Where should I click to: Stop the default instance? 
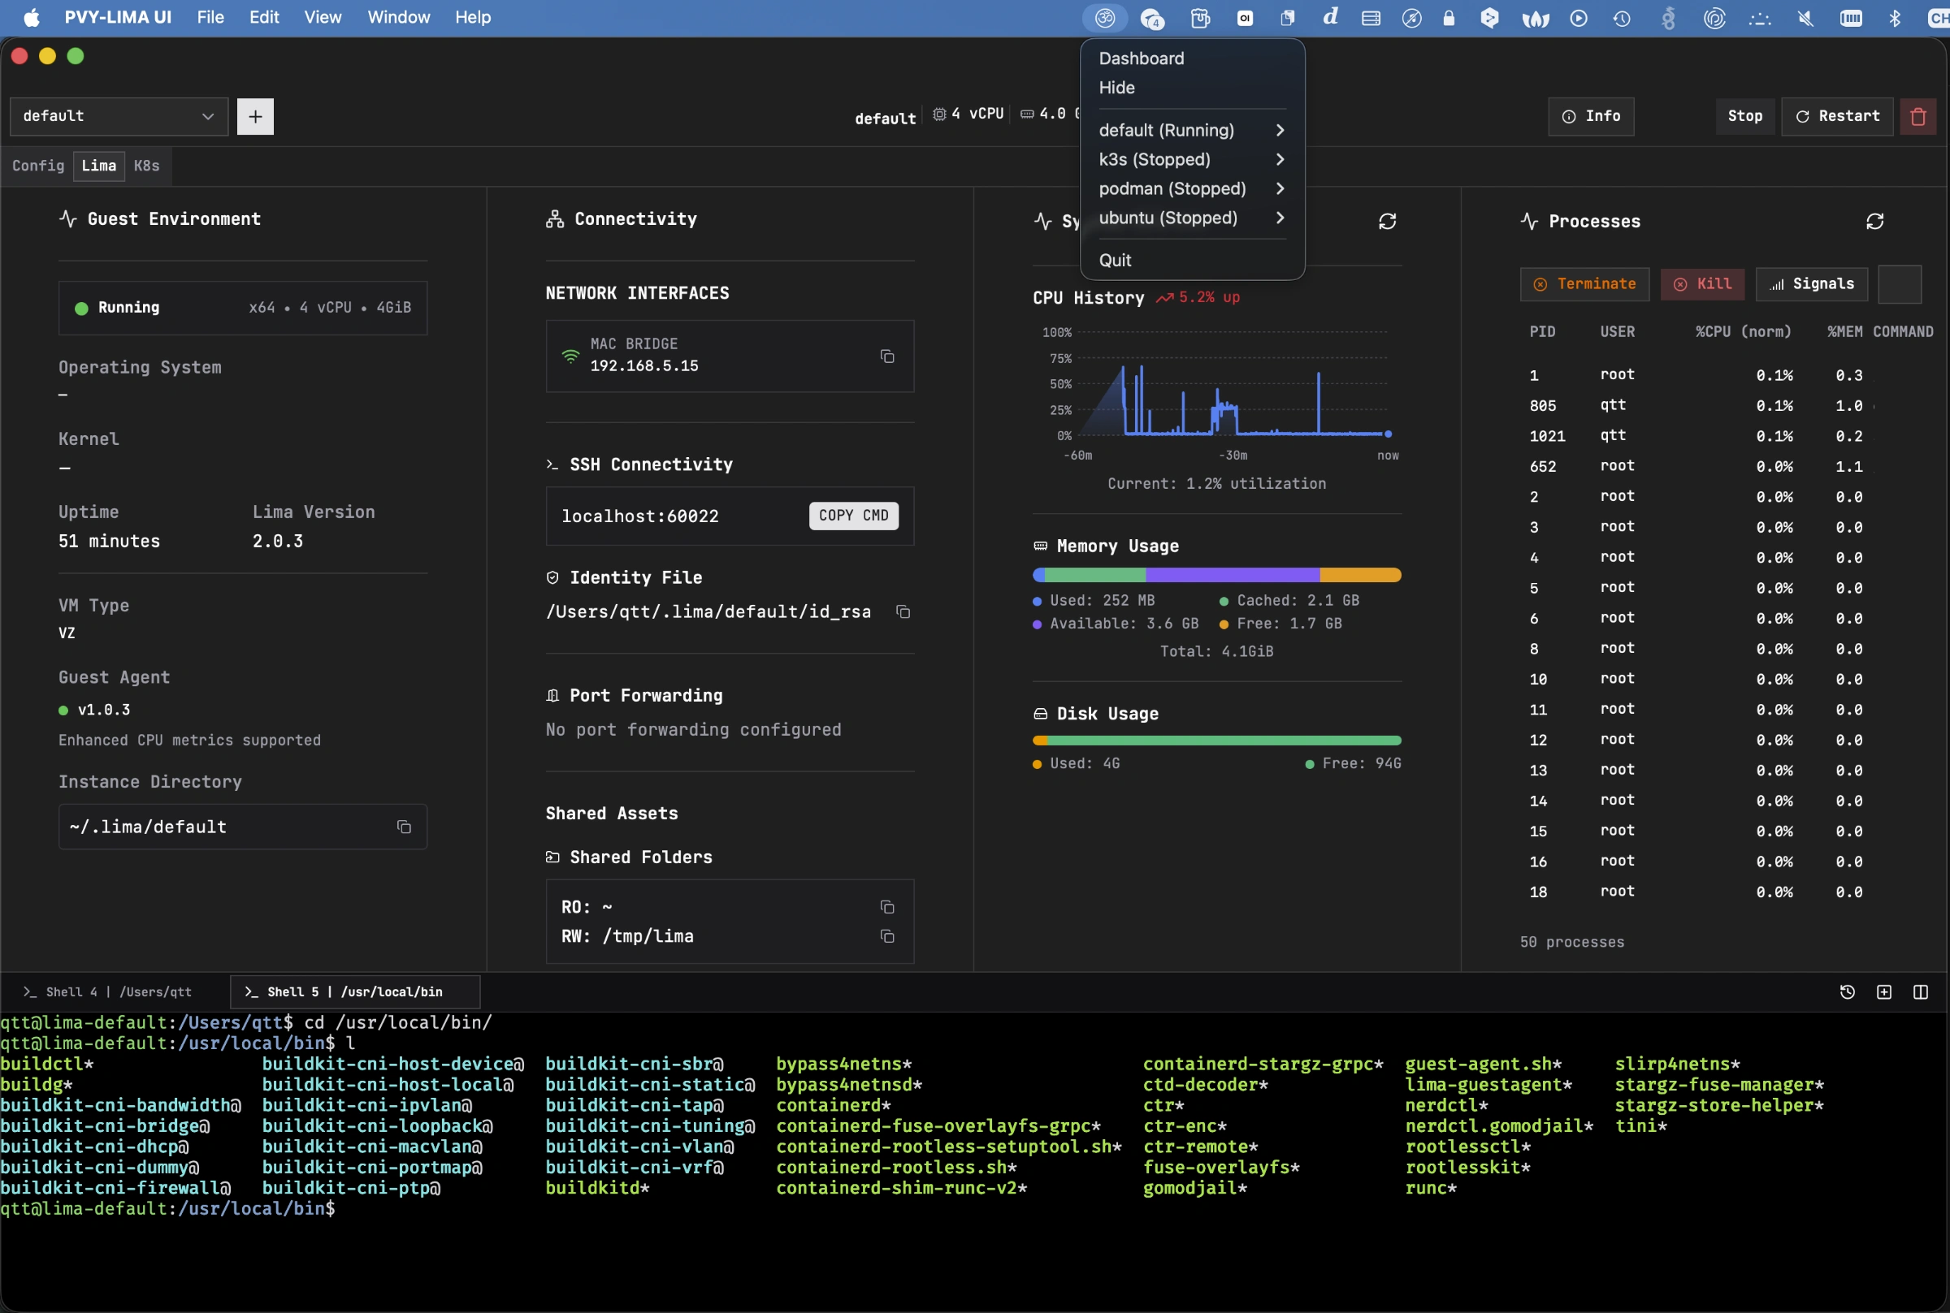[x=1744, y=116]
